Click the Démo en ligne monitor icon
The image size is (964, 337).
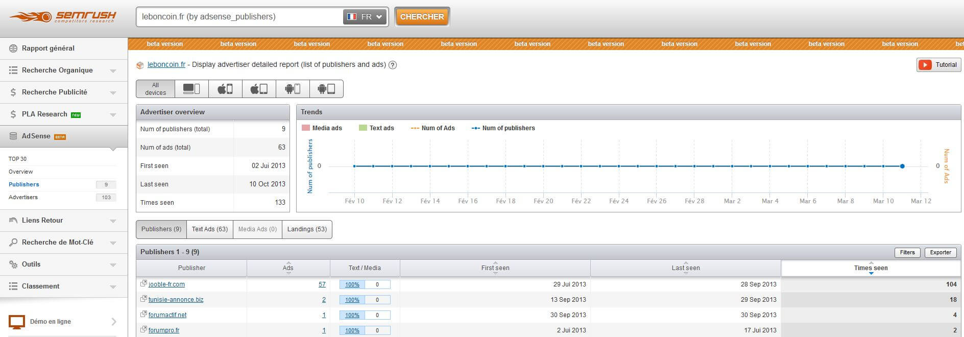click(17, 322)
